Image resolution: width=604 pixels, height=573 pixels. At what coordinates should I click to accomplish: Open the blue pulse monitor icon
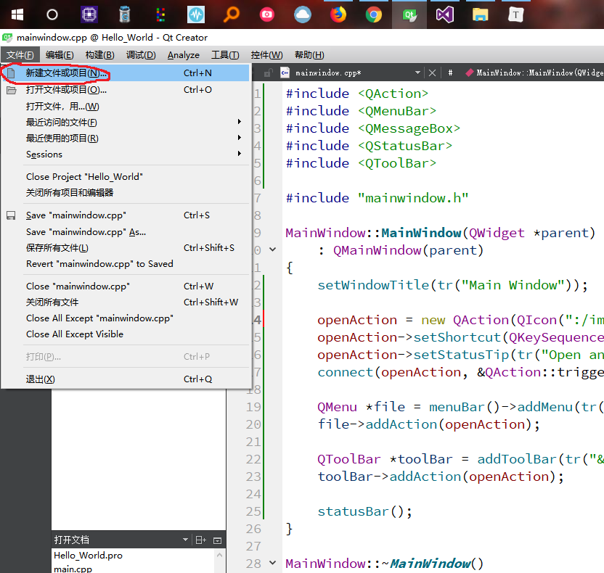[x=196, y=15]
